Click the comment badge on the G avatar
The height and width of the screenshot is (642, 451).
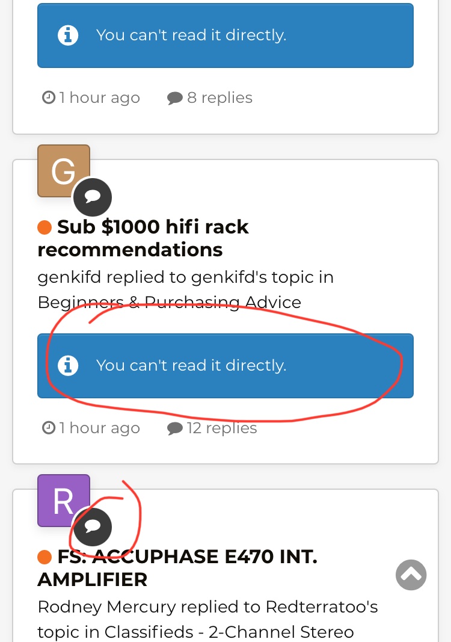point(93,197)
